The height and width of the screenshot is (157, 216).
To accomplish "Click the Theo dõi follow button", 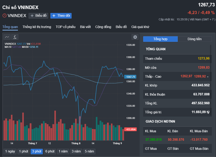I will point(61,16).
